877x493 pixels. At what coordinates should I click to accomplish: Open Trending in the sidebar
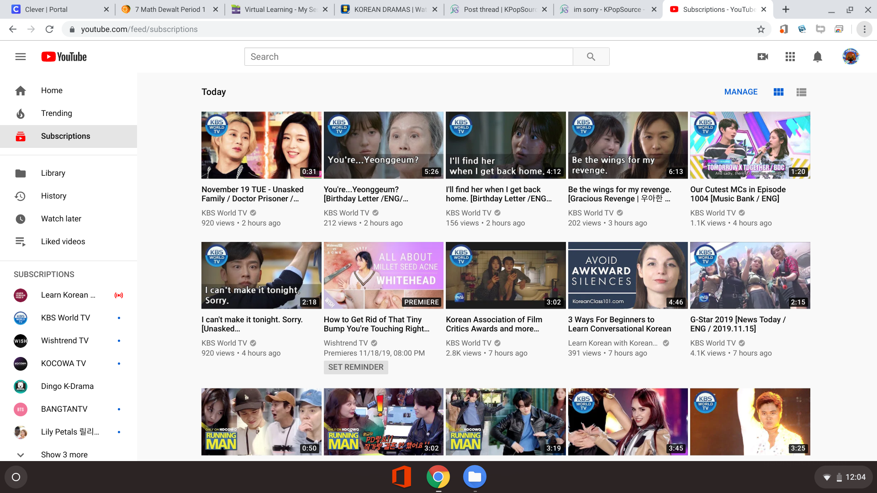click(69, 113)
